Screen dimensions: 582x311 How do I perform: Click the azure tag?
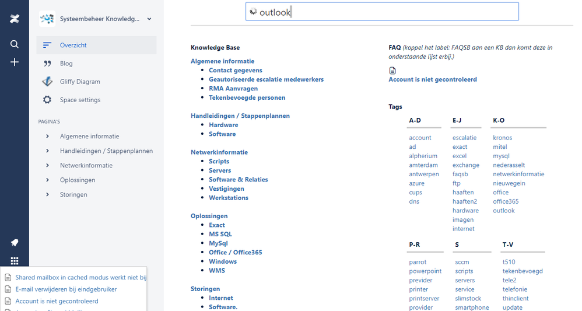(x=416, y=183)
